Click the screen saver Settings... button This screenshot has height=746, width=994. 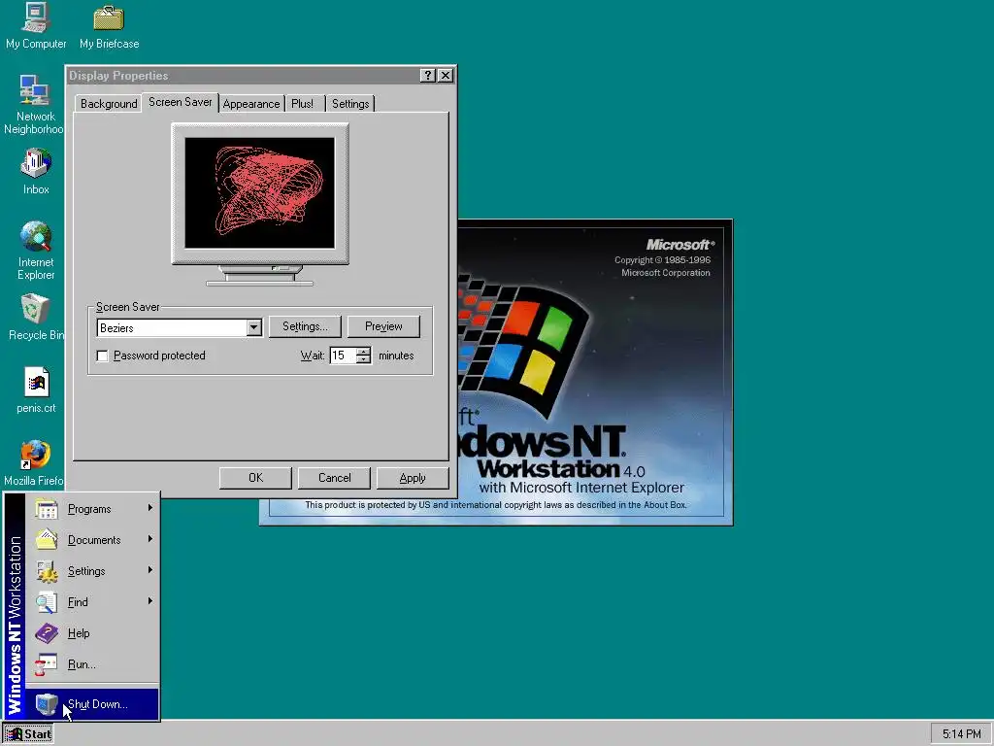coord(305,326)
